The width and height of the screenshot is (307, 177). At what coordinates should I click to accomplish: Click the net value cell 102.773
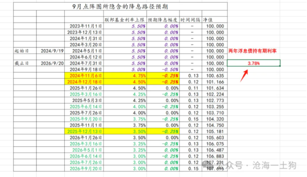[214, 100]
